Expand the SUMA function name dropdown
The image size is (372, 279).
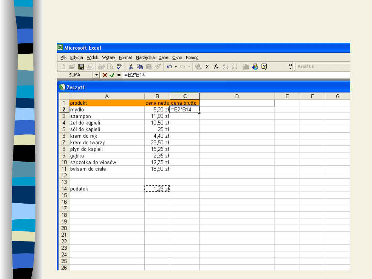point(97,75)
